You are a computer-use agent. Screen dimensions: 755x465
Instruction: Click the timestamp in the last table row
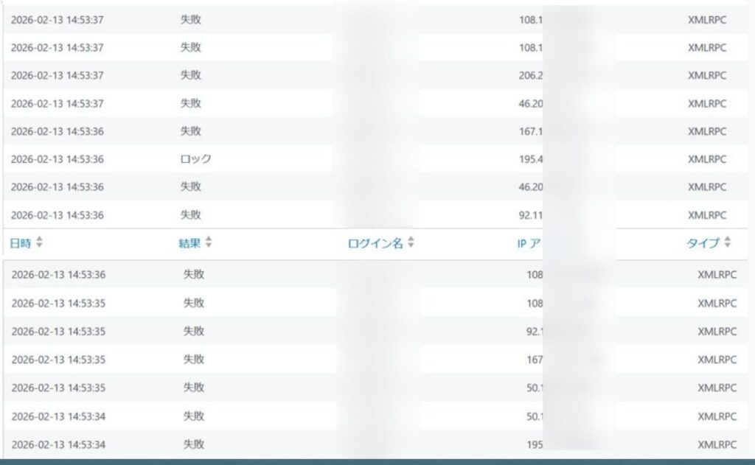pos(58,444)
